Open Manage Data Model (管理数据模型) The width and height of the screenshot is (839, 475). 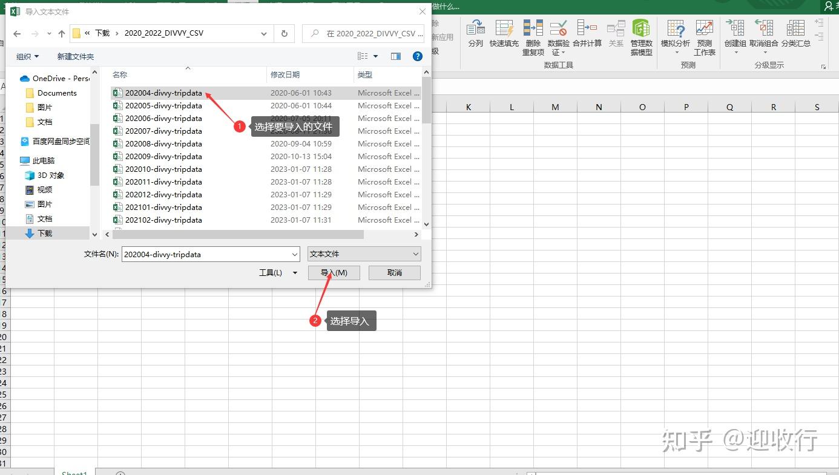coord(641,38)
